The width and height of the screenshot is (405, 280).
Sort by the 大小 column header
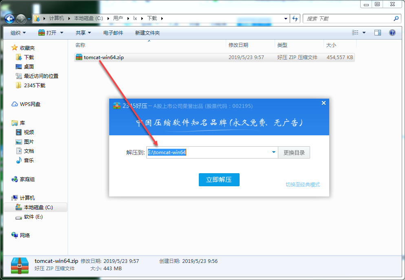click(331, 45)
